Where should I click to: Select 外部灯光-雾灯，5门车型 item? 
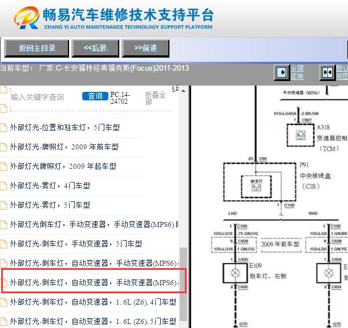(x=50, y=205)
